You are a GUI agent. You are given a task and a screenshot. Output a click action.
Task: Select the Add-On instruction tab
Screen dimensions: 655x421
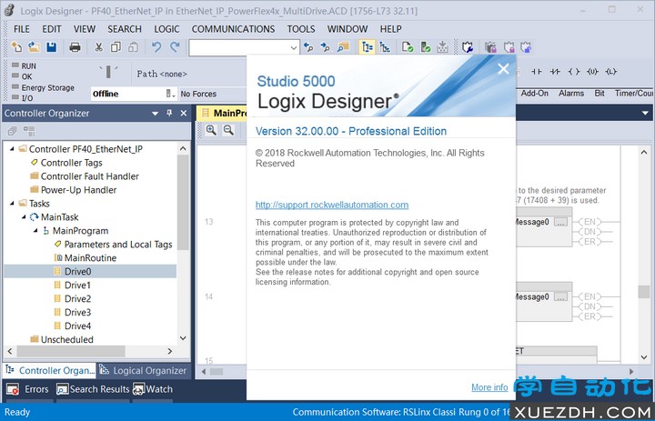tap(534, 93)
